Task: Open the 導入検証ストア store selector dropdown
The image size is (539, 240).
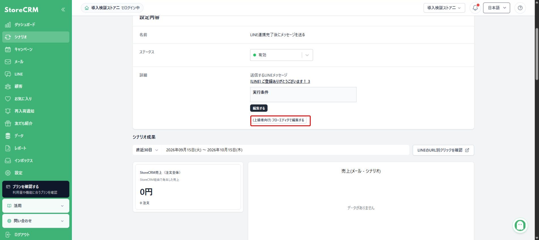Action: pyautogui.click(x=444, y=8)
